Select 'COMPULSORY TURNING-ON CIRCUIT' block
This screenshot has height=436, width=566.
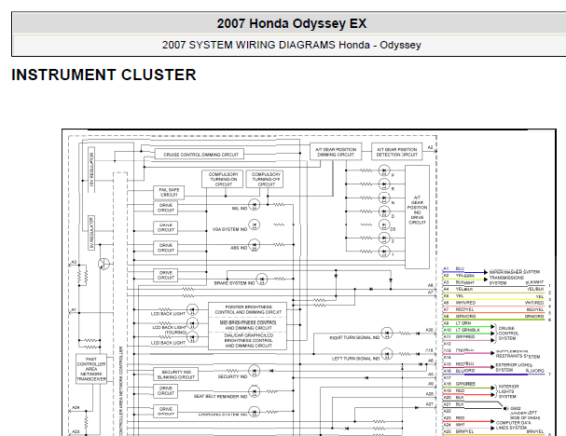click(x=222, y=179)
